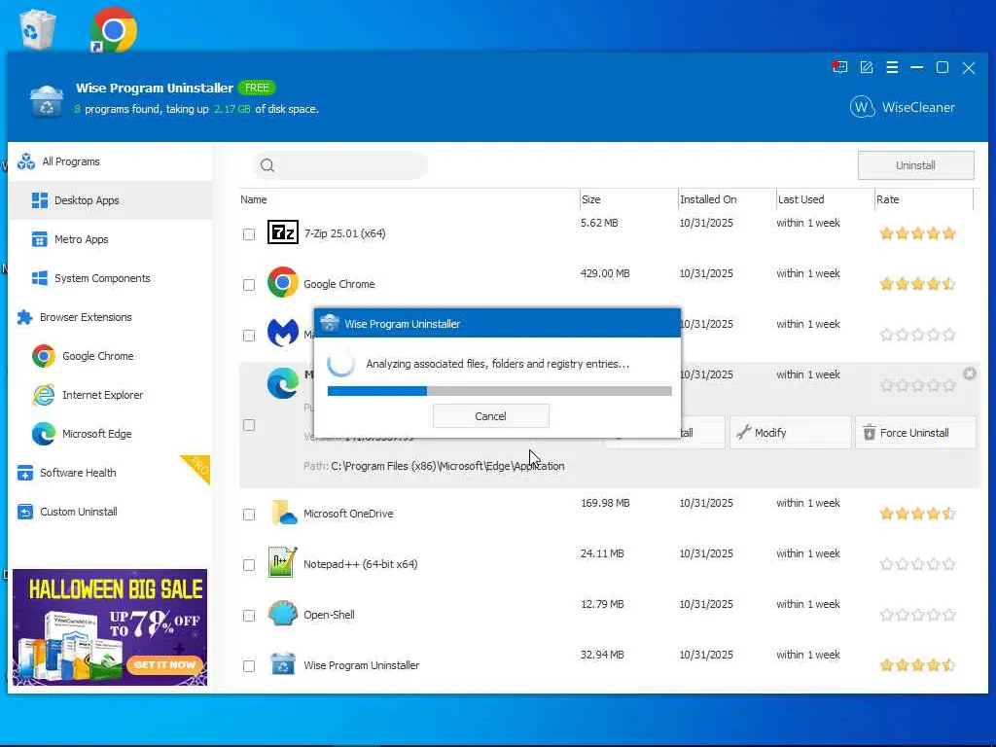The height and width of the screenshot is (747, 996).
Task: Sort list by Last Used column
Action: 825,199
